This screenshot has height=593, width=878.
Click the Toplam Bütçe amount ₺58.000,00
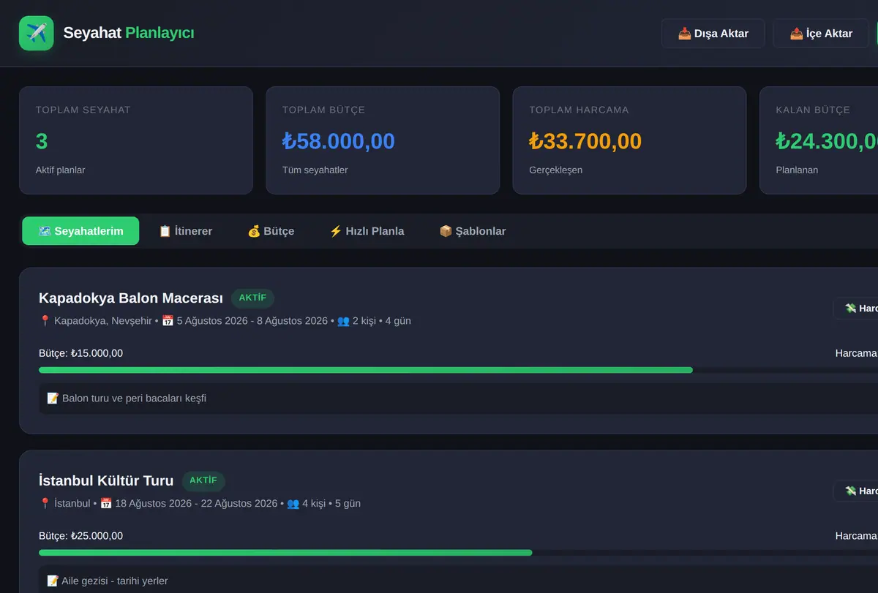[x=339, y=141]
